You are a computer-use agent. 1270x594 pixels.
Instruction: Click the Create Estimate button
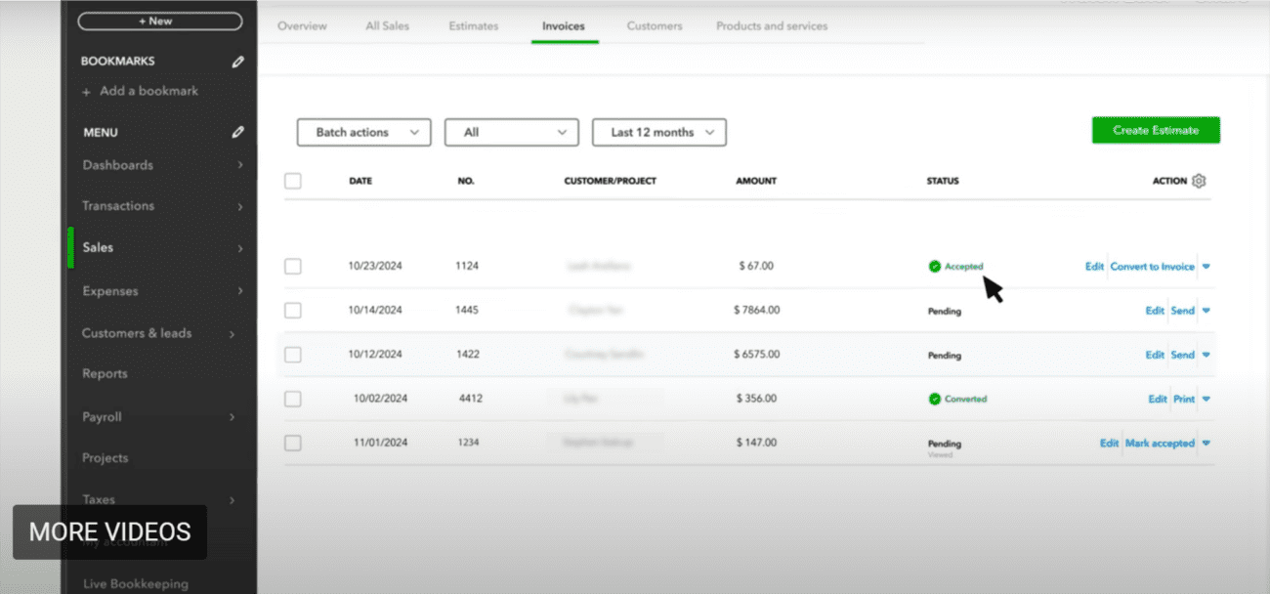tap(1155, 131)
